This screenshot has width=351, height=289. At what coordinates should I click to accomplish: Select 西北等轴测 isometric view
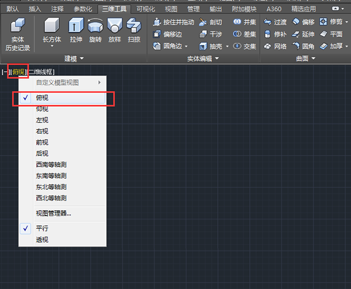point(63,199)
